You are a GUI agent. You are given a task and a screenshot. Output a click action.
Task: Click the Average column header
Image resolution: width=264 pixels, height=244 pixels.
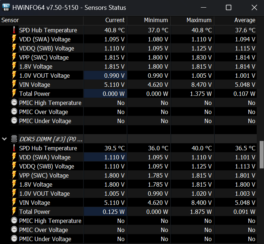[244, 20]
